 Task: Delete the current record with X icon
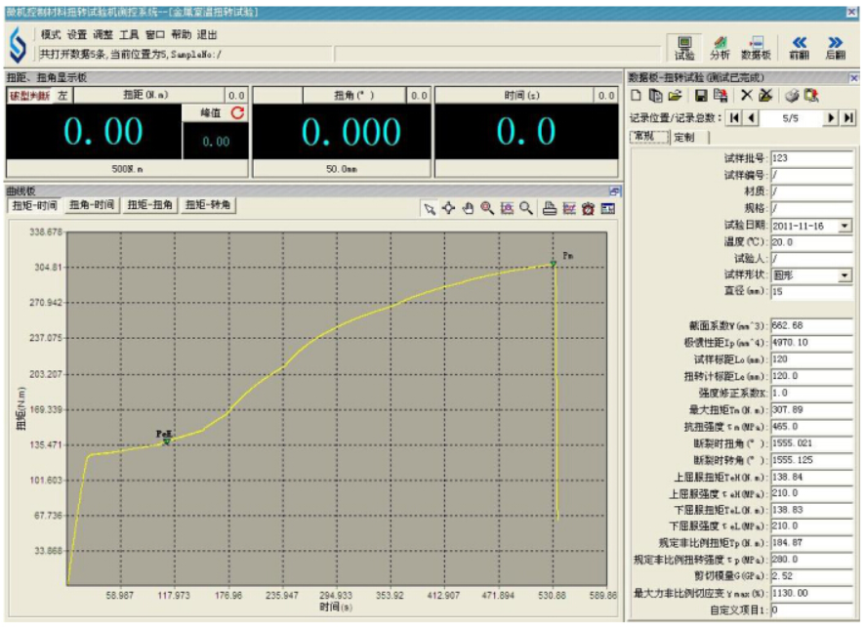[x=746, y=96]
